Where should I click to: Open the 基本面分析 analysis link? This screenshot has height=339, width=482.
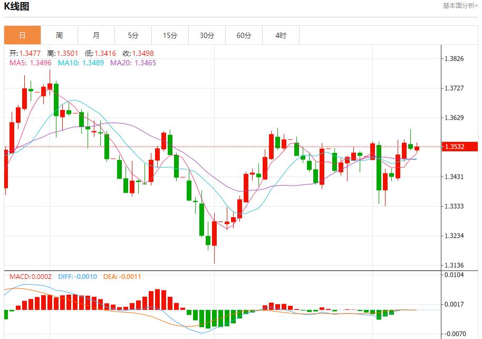pyautogui.click(x=460, y=5)
